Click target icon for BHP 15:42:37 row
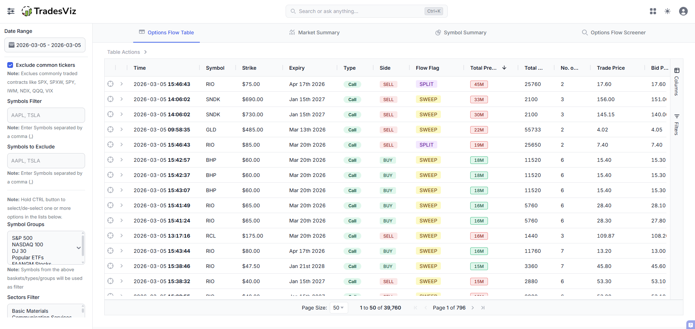The width and height of the screenshot is (695, 329). click(x=110, y=175)
